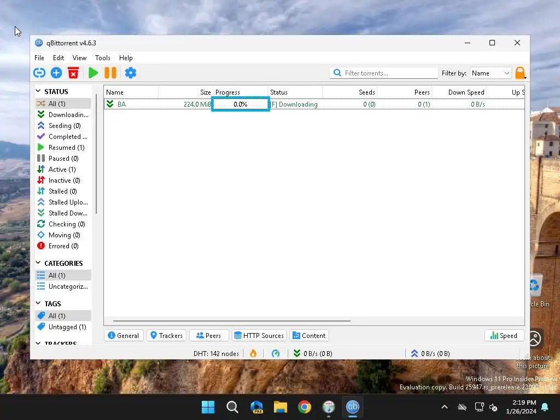Screen dimensions: 560x420
Task: Open Windows Start menu
Action: click(x=208, y=407)
